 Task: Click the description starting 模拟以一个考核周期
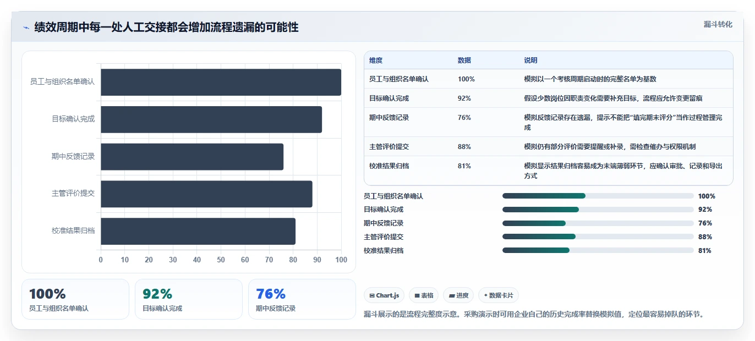tap(590, 79)
